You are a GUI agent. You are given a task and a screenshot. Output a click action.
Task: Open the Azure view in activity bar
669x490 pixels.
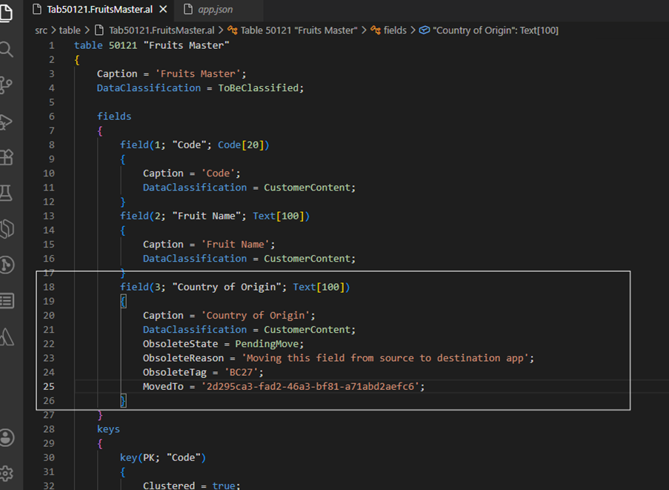(x=7, y=337)
